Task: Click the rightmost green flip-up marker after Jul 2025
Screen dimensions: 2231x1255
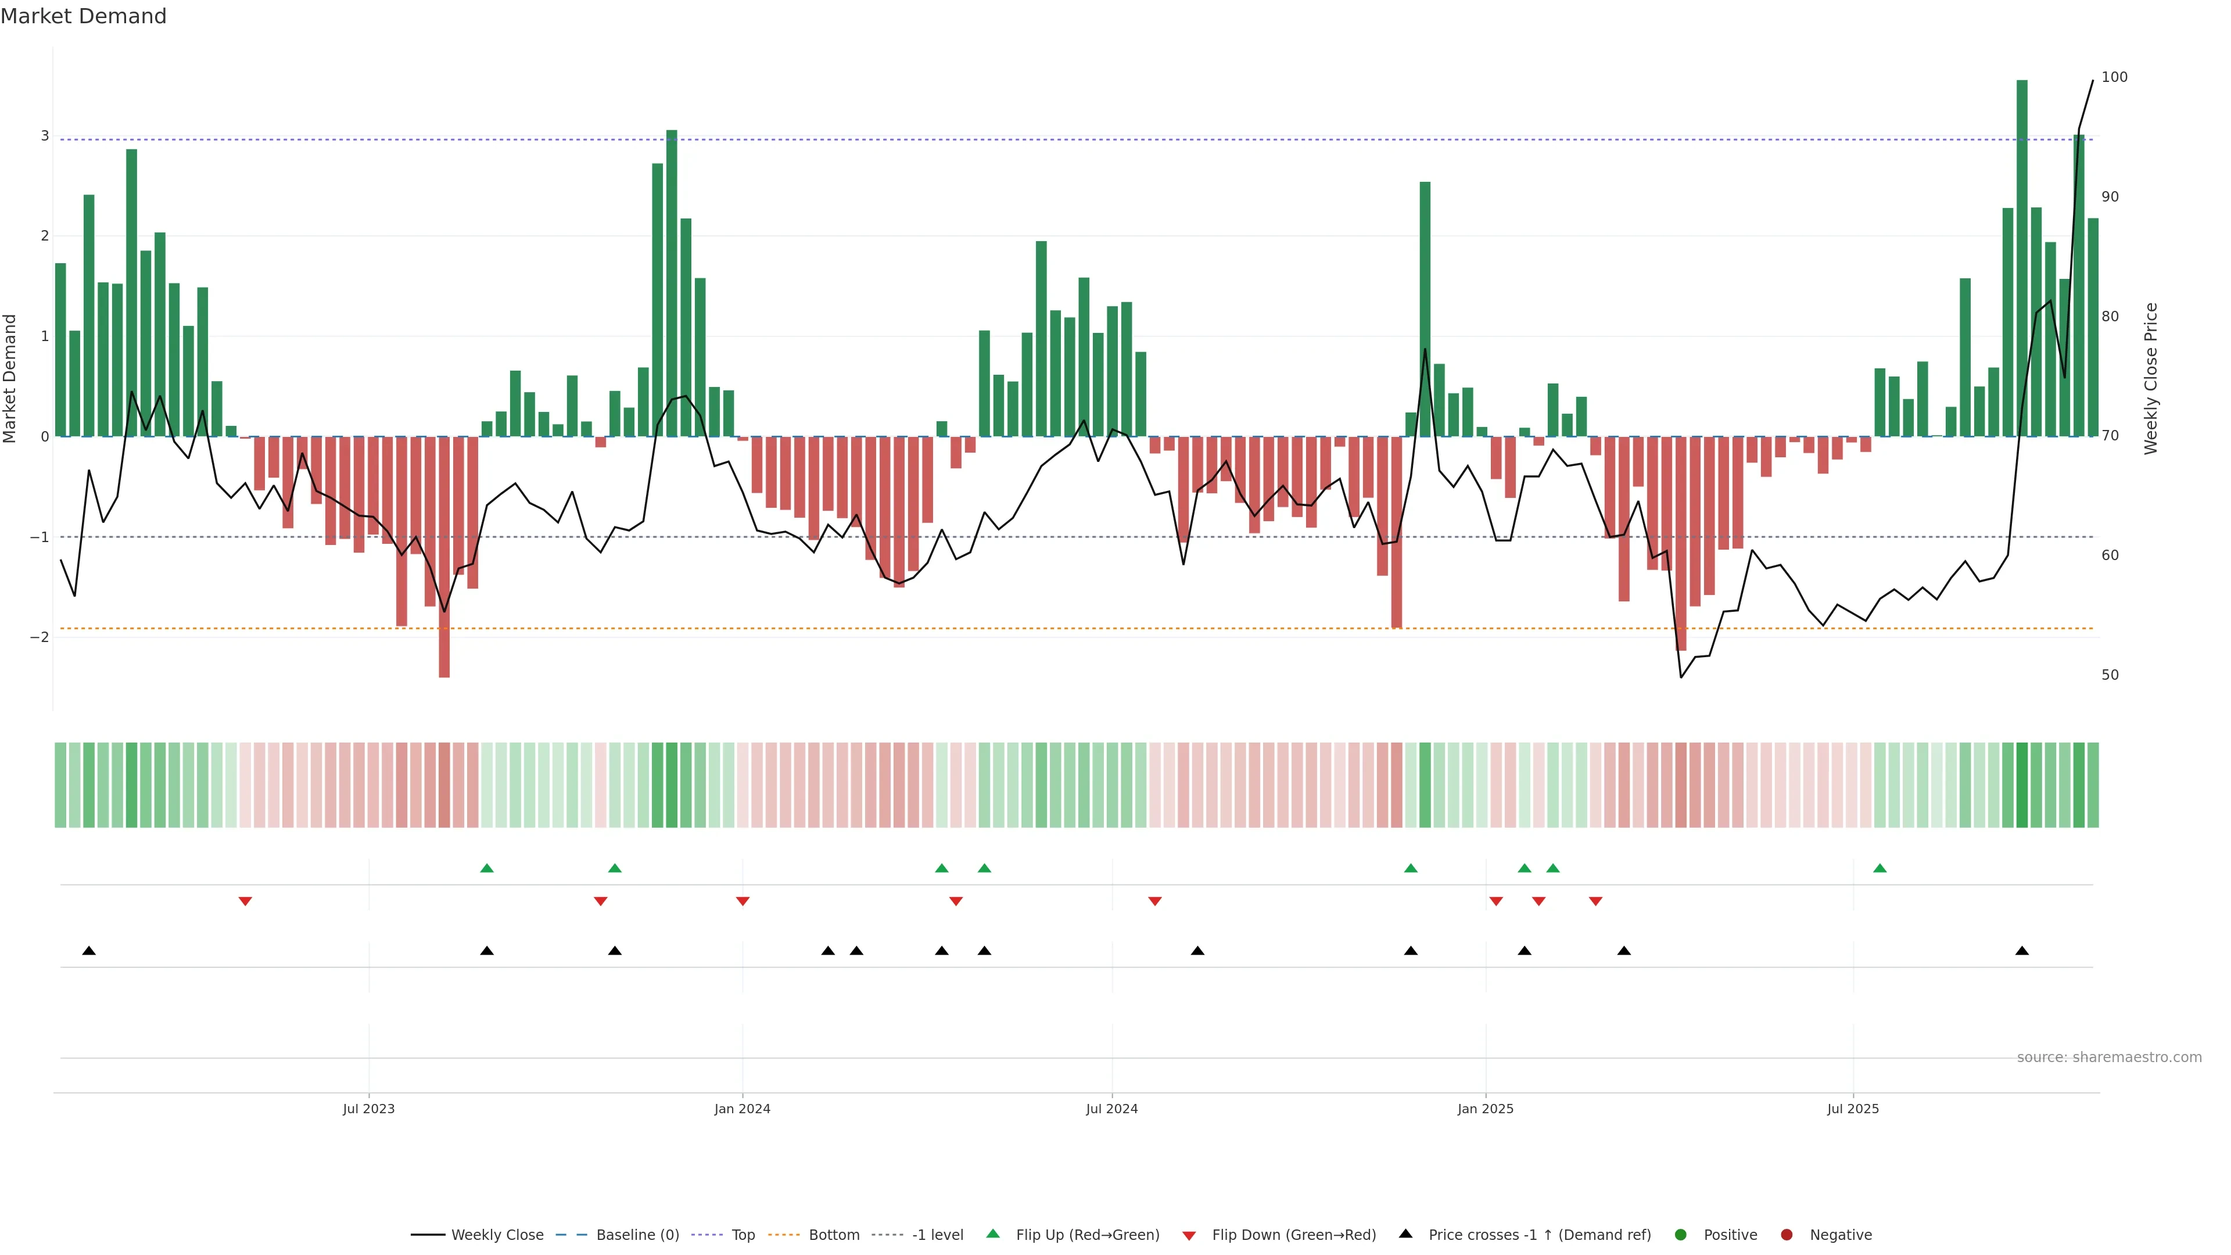Action: point(1880,868)
